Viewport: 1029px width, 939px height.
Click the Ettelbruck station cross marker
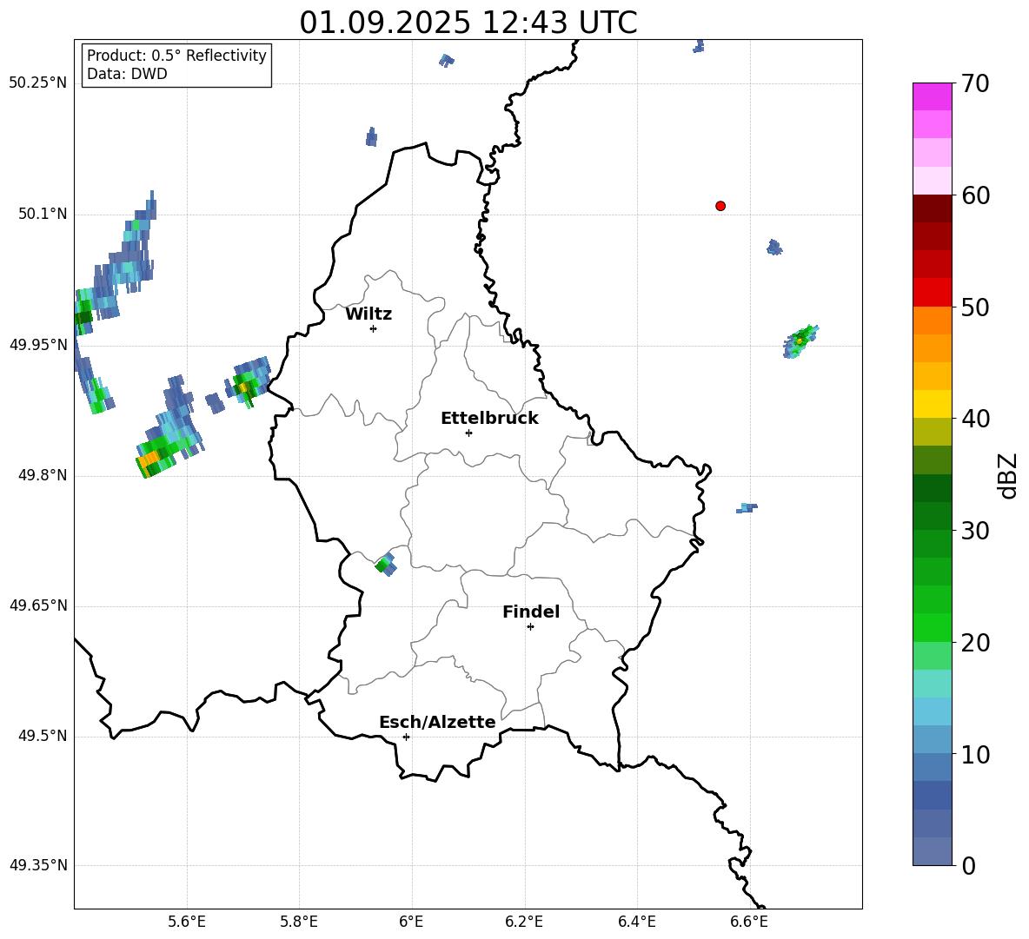(468, 433)
